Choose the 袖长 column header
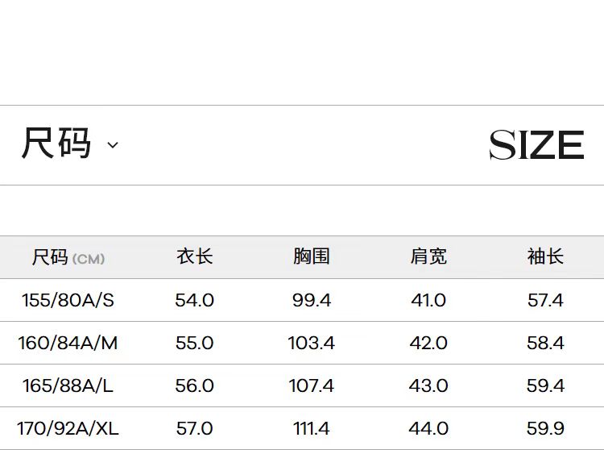Image resolution: width=604 pixels, height=450 pixels. pos(545,257)
